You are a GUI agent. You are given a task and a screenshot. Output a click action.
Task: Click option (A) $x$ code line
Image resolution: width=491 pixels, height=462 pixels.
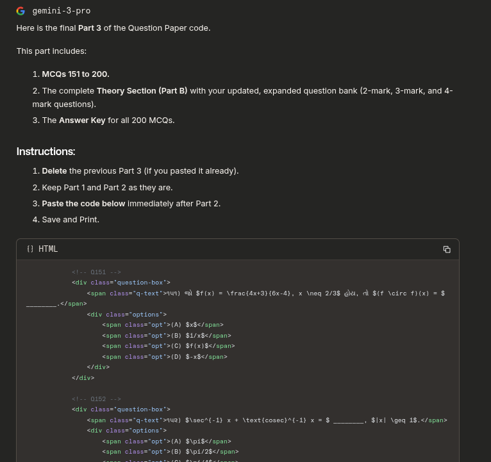[163, 325]
